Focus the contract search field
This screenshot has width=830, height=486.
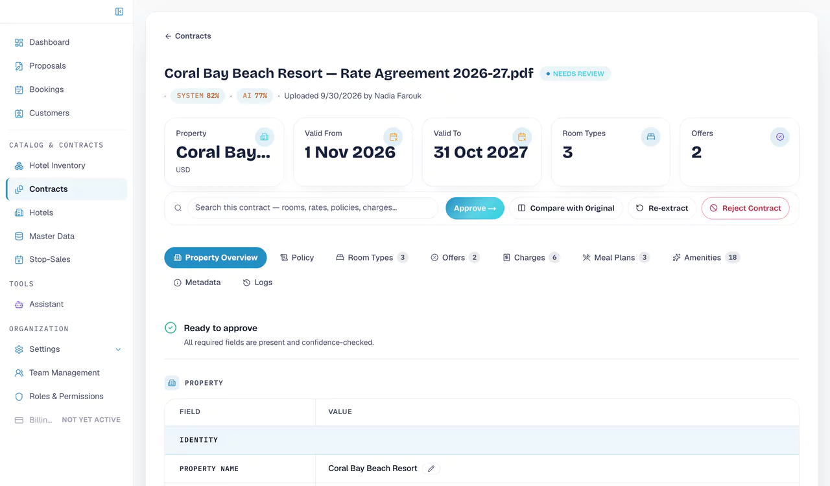pos(313,208)
